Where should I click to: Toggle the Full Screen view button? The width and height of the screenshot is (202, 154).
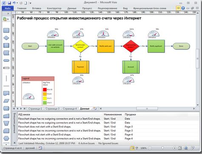pos(137,148)
